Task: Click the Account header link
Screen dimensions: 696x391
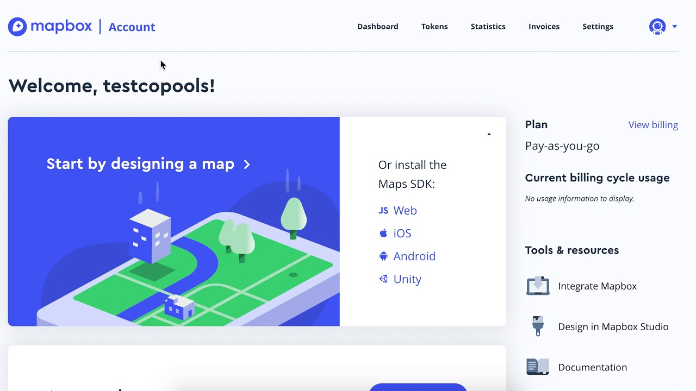Action: 132,27
